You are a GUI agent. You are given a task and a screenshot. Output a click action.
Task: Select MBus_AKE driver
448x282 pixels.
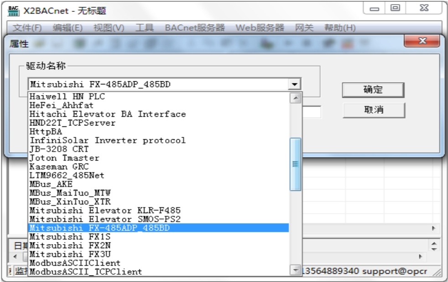(x=159, y=184)
